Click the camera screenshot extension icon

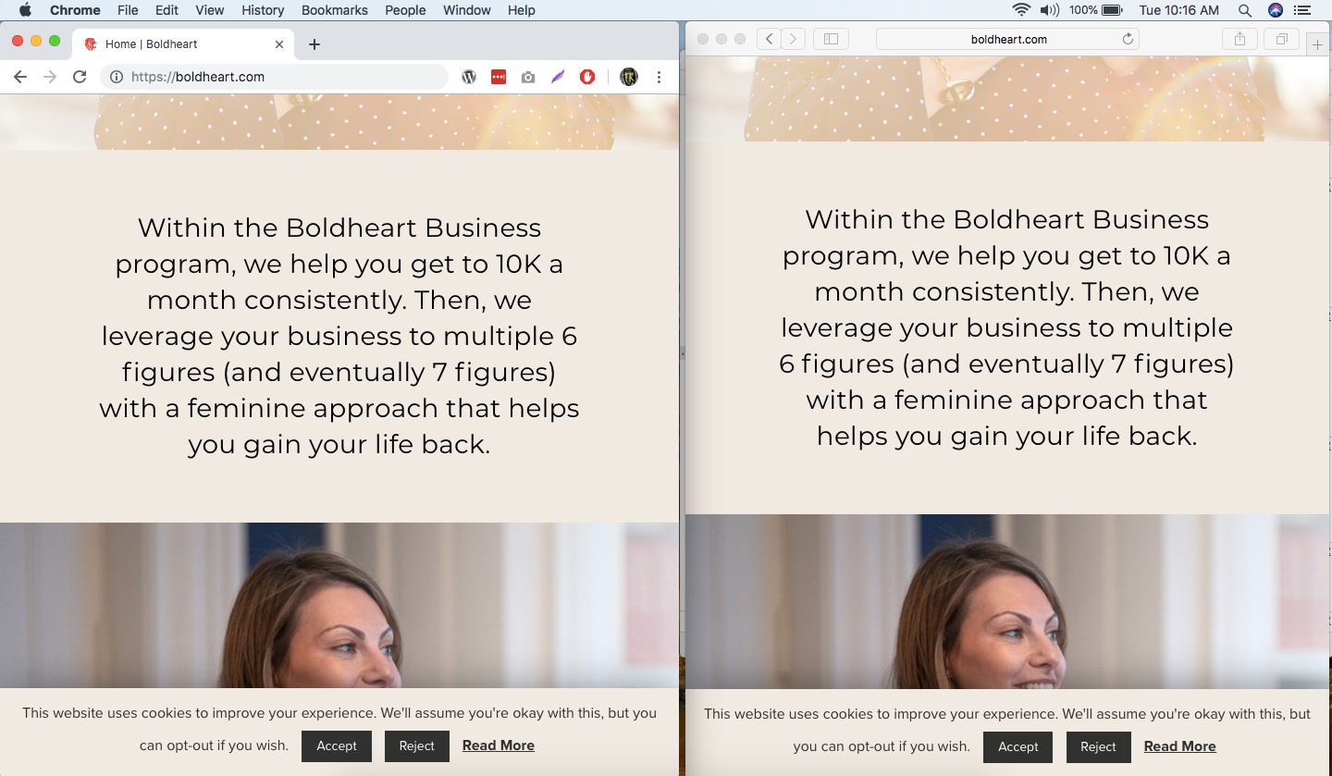528,77
